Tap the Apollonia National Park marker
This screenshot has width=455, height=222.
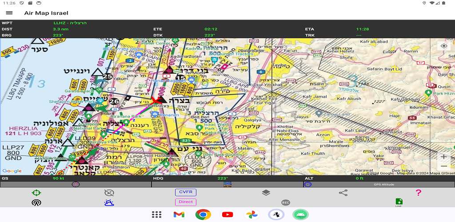pos(89,117)
